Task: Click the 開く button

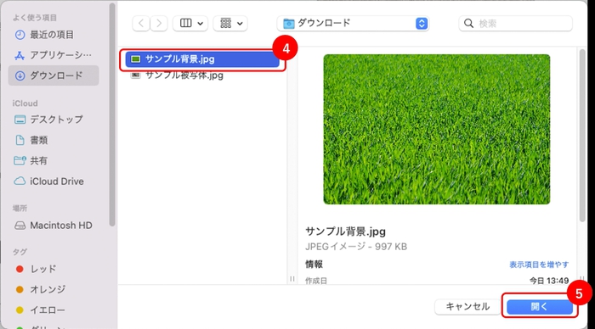Action: pyautogui.click(x=540, y=307)
